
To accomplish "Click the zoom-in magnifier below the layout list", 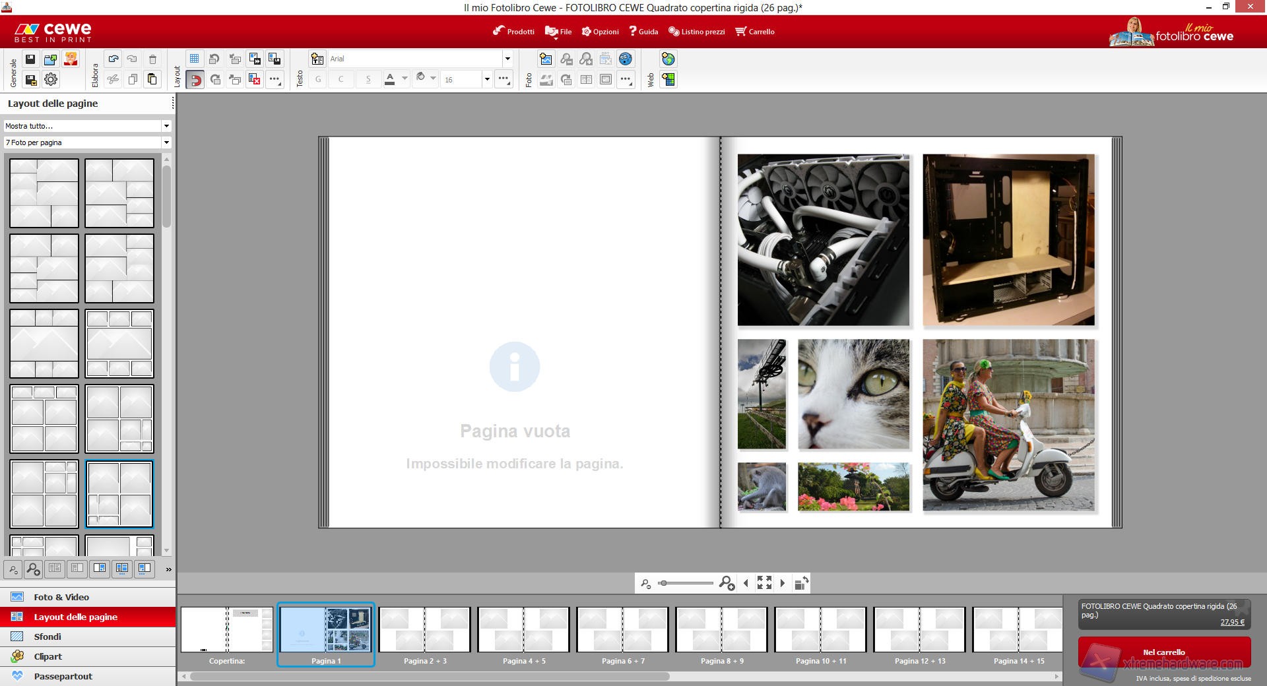I will coord(33,569).
